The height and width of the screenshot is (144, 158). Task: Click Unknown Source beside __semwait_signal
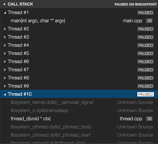(135, 102)
